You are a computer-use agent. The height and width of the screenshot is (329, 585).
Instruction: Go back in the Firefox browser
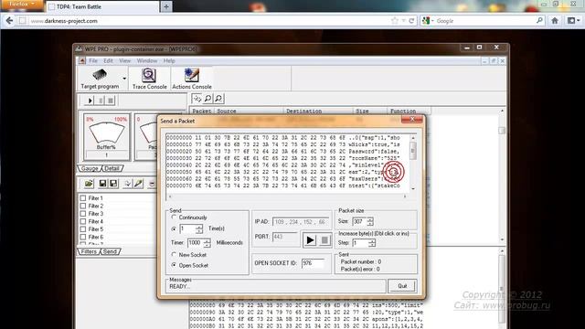click(9, 21)
